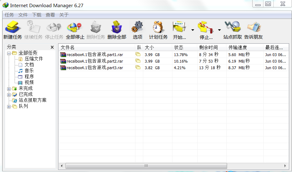Select 全部任务 in category tree

click(28, 53)
